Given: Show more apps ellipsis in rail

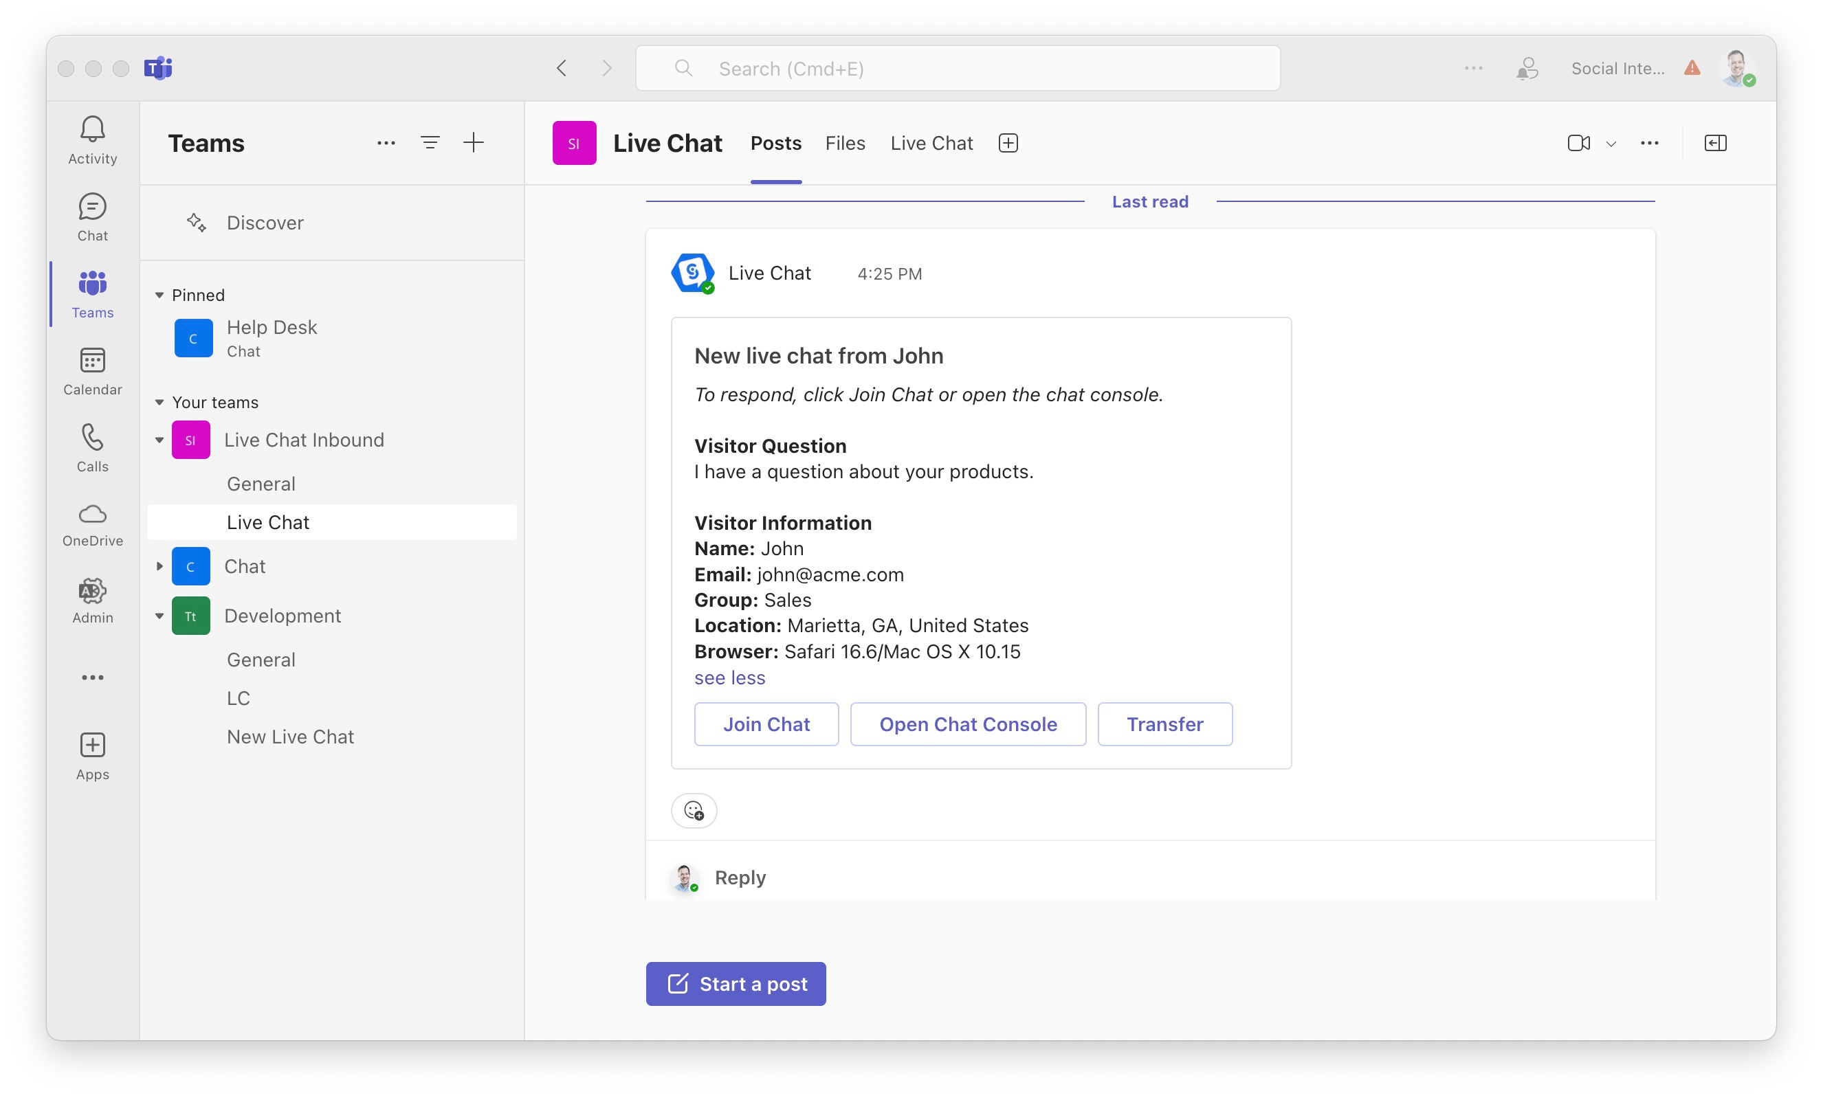Looking at the screenshot, I should [x=93, y=677].
